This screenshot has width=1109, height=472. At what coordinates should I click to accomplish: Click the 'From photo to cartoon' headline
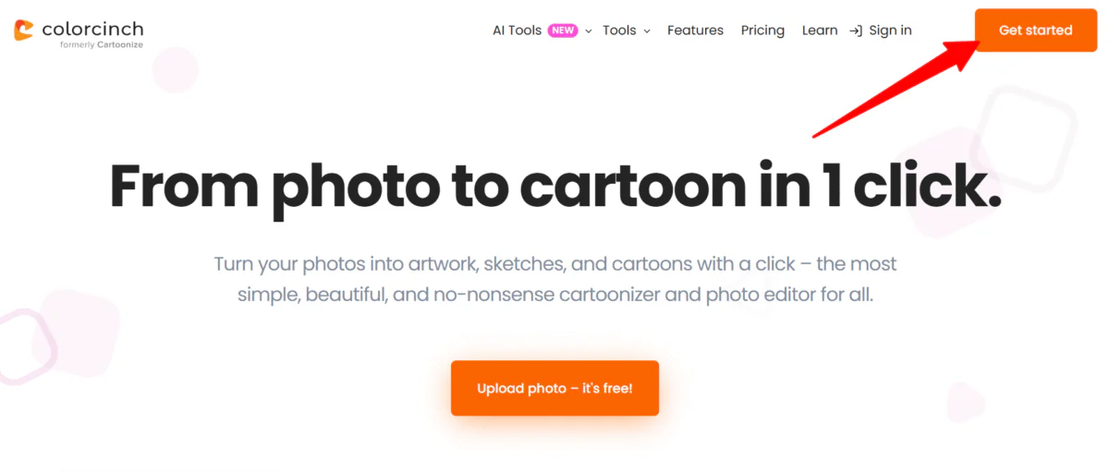(555, 187)
